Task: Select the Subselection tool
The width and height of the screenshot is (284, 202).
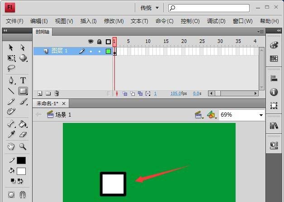Action: click(23, 47)
